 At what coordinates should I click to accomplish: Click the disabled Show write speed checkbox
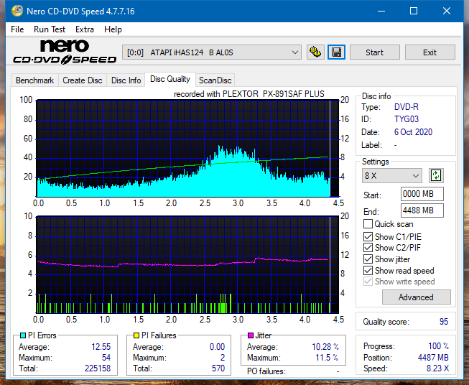point(368,282)
